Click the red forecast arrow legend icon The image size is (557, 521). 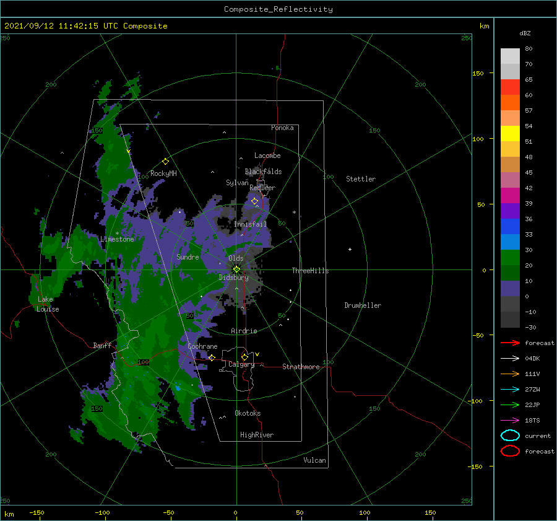click(510, 343)
